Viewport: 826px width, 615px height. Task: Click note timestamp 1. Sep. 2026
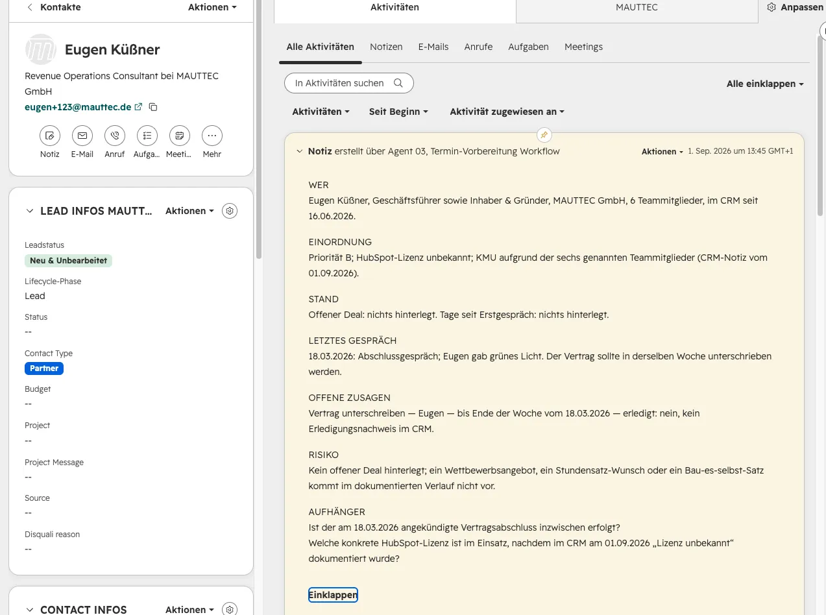coord(740,151)
